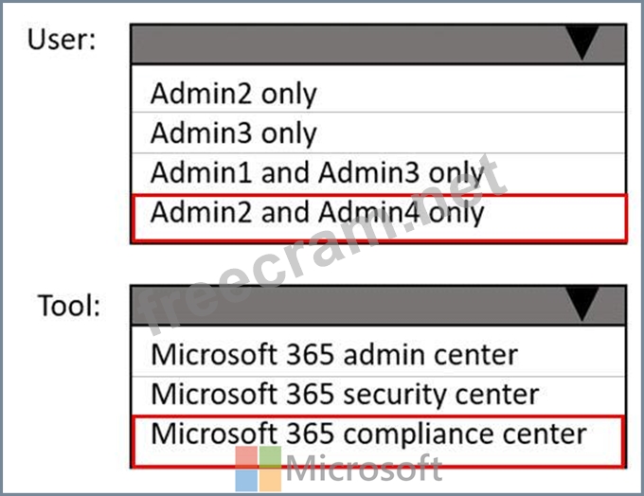Select "Admin2 and Admin4 only" option
Screen dimensions: 644x496
pyautogui.click(x=317, y=213)
